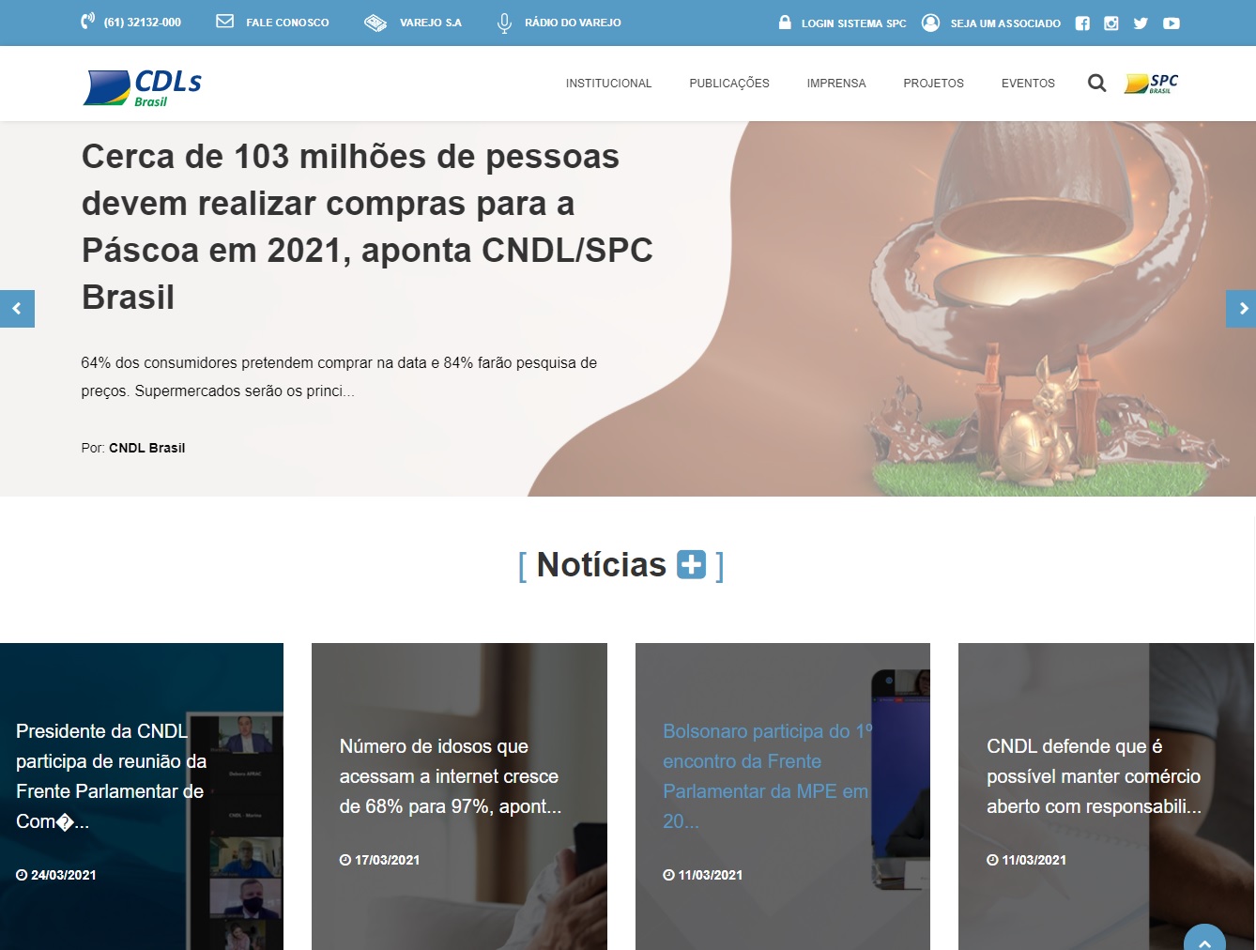
Task: Expand the Imprensa menu
Action: click(835, 84)
